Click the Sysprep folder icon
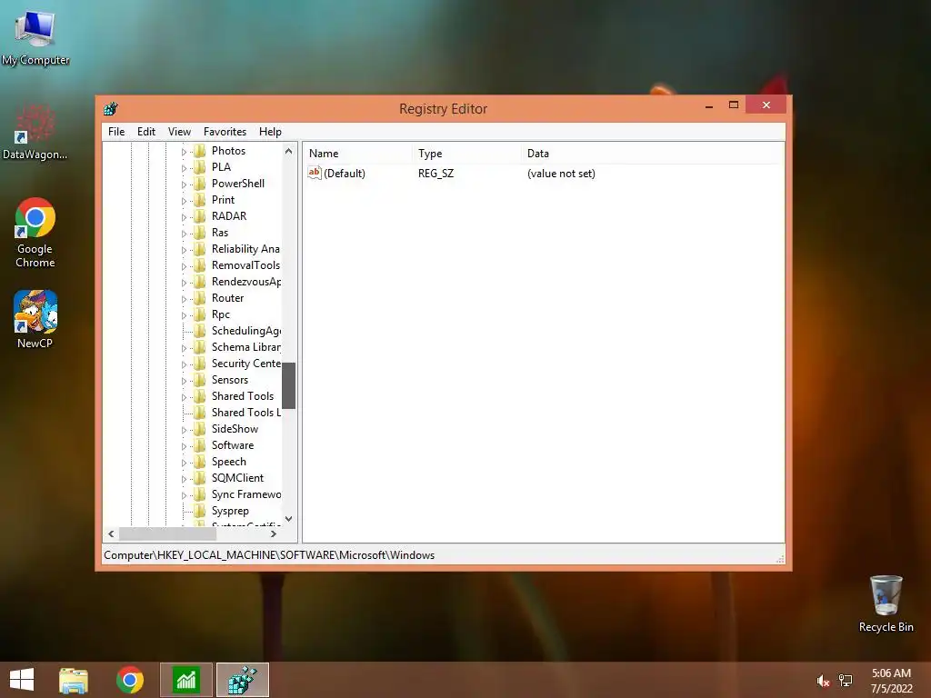Image resolution: width=931 pixels, height=698 pixels. tap(200, 511)
